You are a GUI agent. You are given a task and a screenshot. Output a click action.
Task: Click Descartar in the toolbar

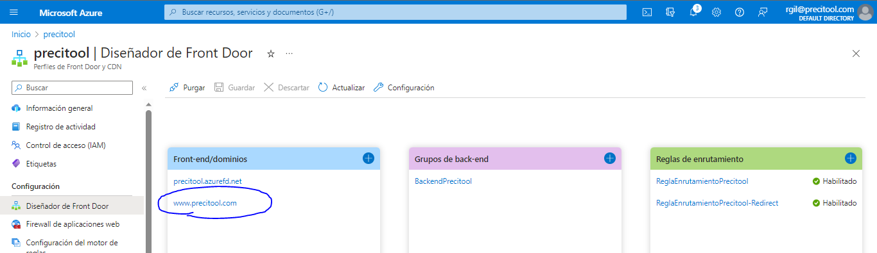click(286, 88)
